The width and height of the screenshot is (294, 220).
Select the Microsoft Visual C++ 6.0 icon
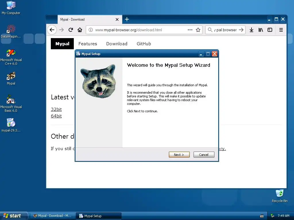[11, 57]
